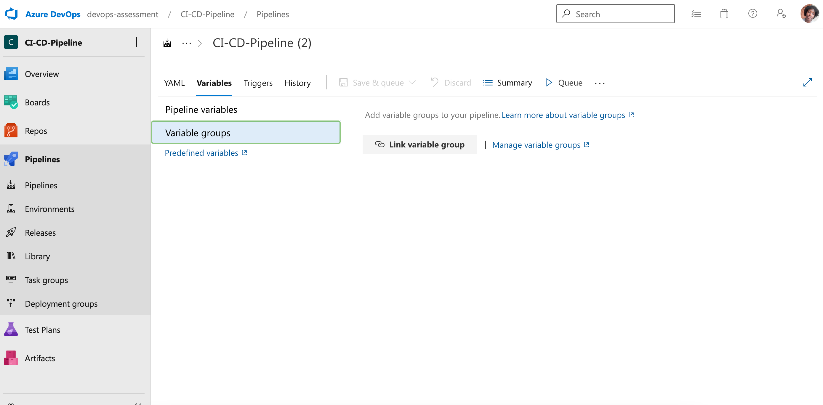Select Releases in the Pipelines sidebar
Image resolution: width=823 pixels, height=405 pixels.
point(40,232)
